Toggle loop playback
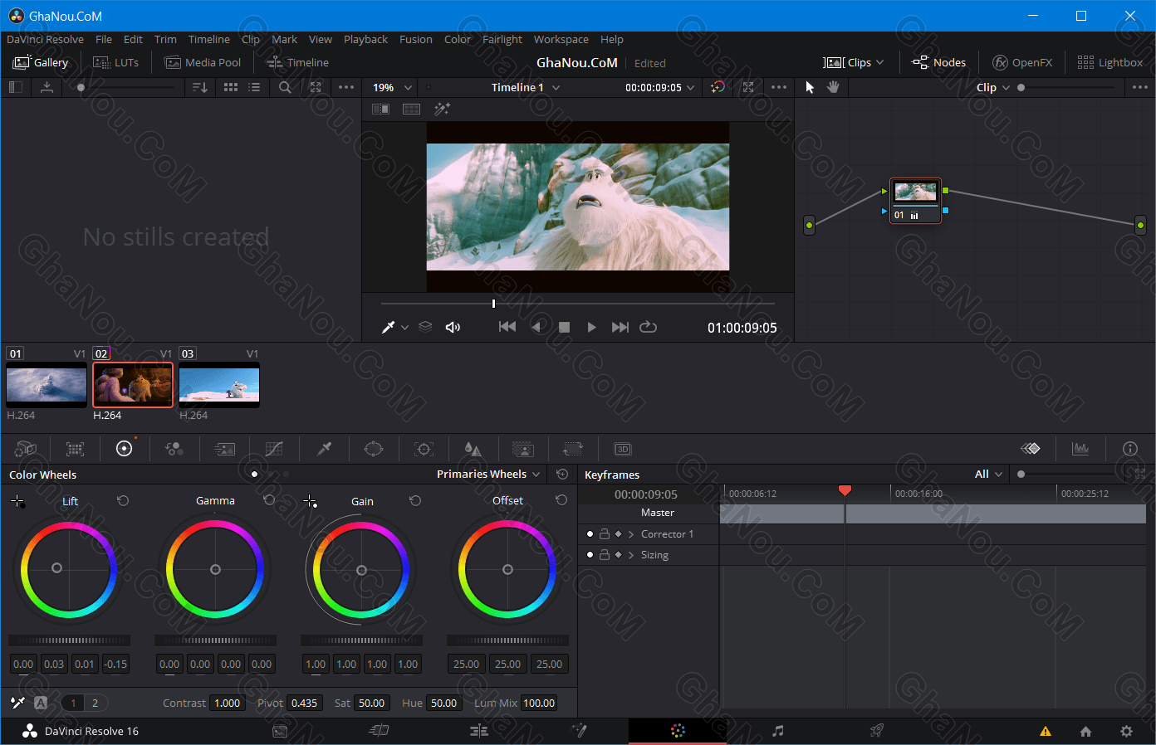The width and height of the screenshot is (1156, 745). point(649,327)
